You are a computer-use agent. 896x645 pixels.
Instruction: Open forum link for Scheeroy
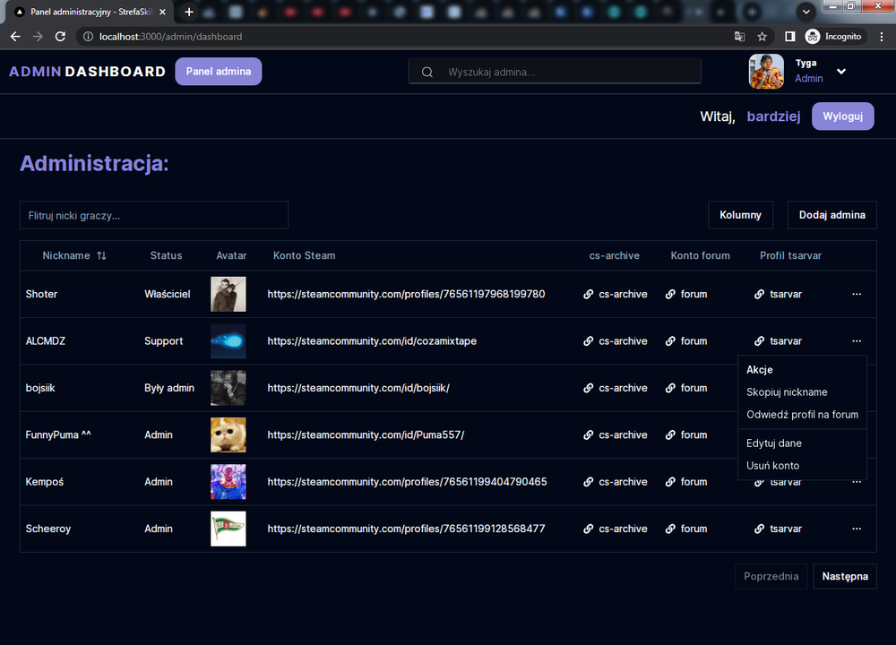[x=686, y=529]
